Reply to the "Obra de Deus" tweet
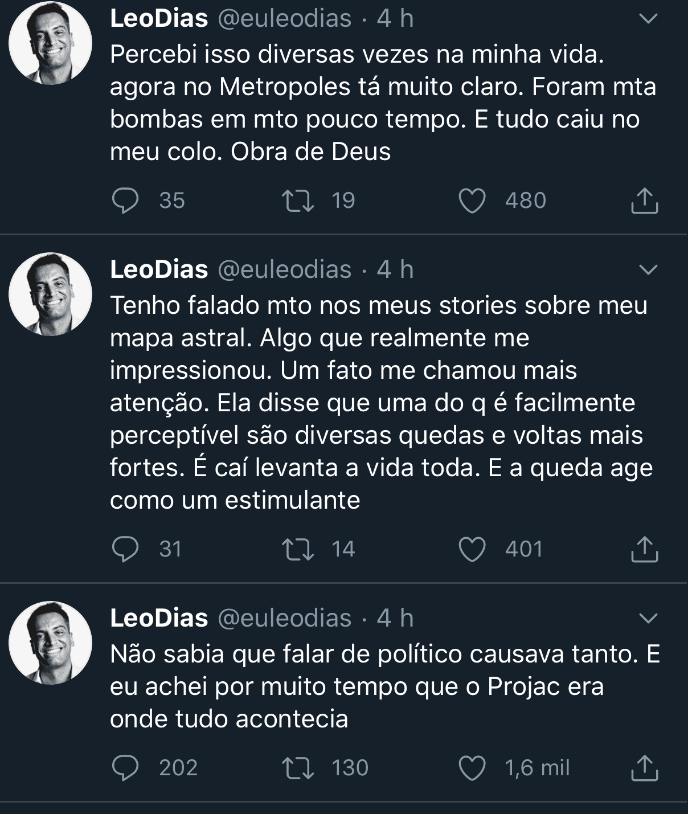The width and height of the screenshot is (688, 814). 125,201
